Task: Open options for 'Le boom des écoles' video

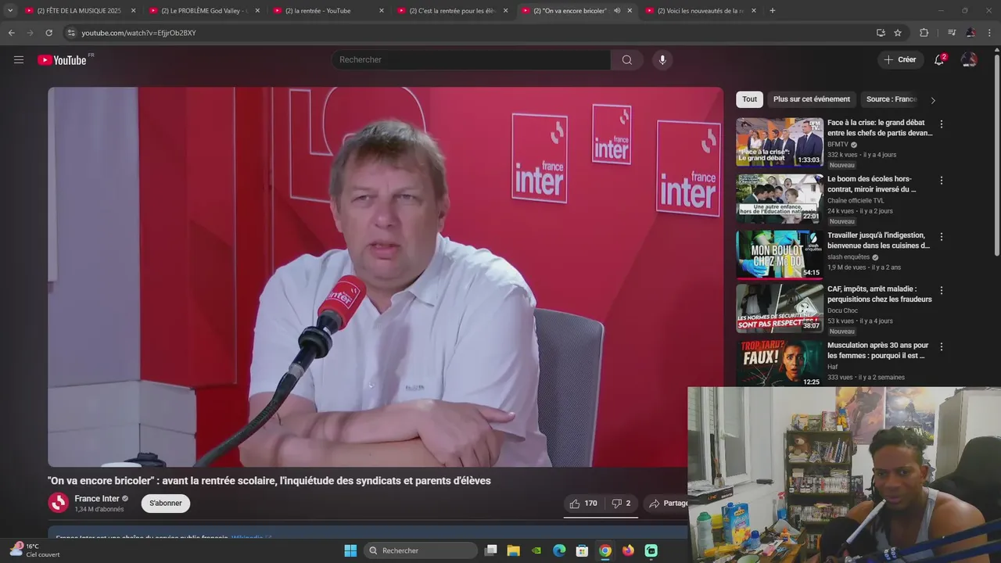Action: click(942, 181)
